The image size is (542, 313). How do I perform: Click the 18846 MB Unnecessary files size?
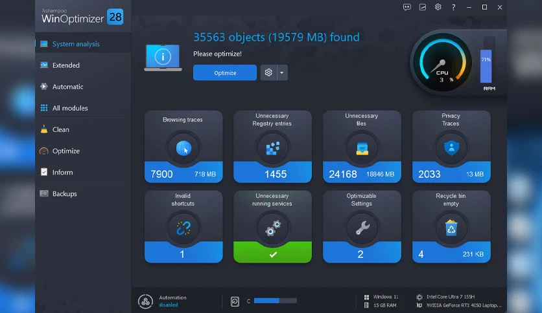[x=380, y=175]
